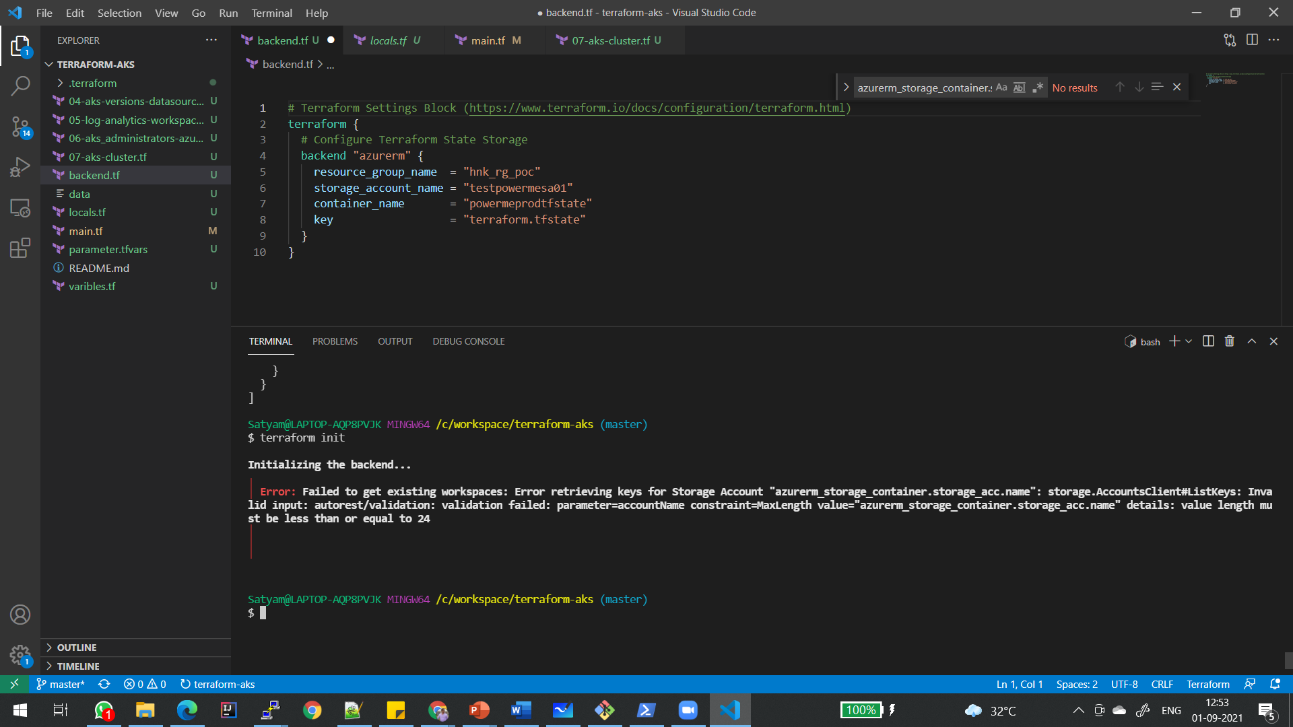Split the terminal panel
1293x727 pixels.
pyautogui.click(x=1208, y=341)
